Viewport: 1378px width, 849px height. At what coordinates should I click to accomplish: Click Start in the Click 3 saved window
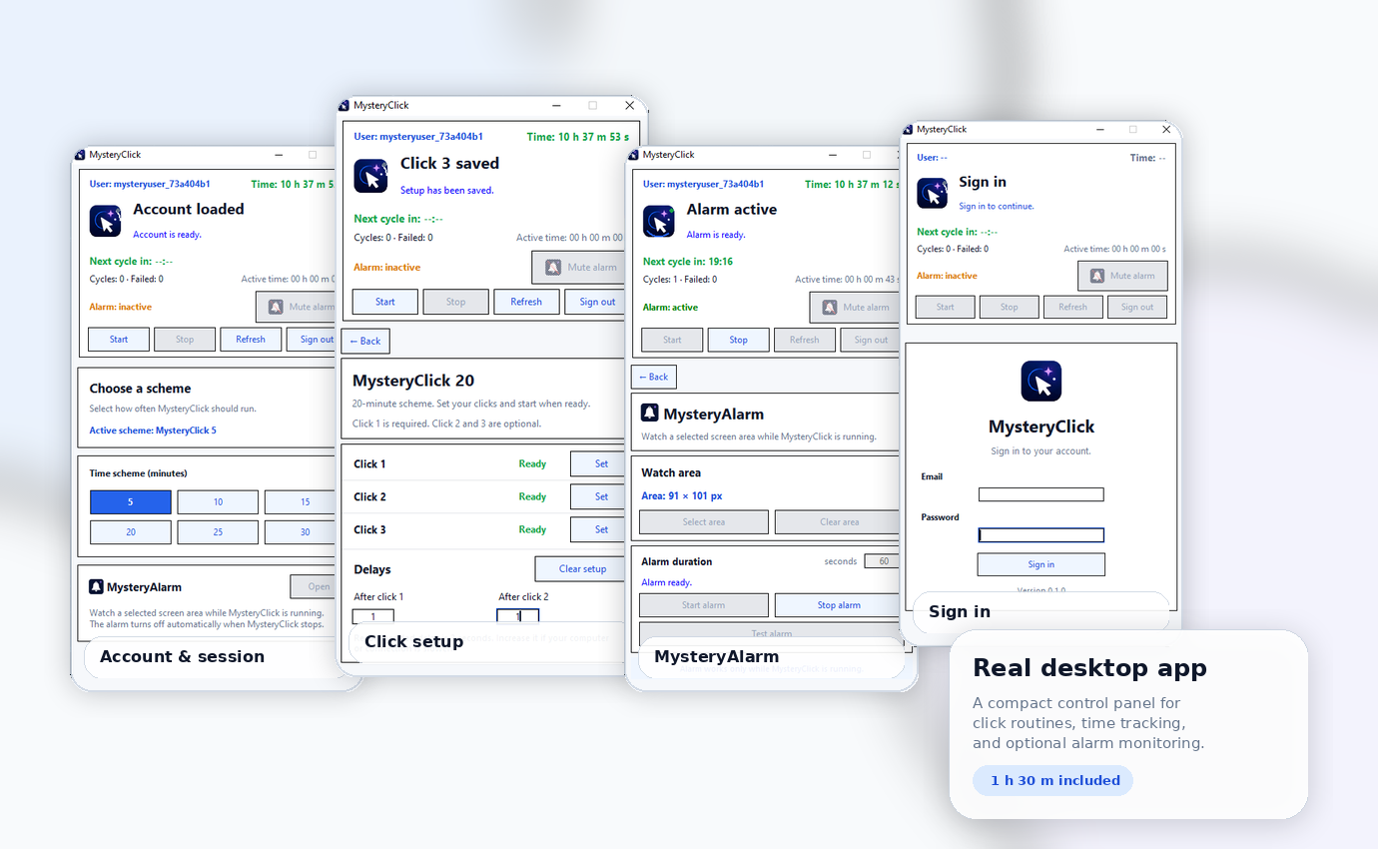click(x=385, y=302)
